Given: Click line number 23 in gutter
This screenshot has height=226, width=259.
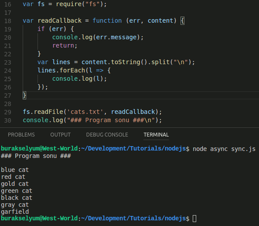Looking at the screenshot, I should pos(7,62).
